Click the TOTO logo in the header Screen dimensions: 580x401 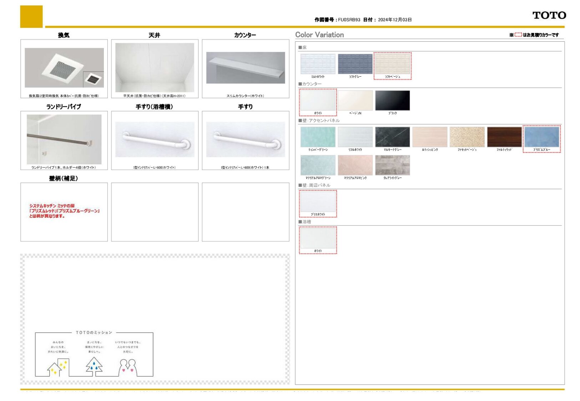click(x=549, y=15)
